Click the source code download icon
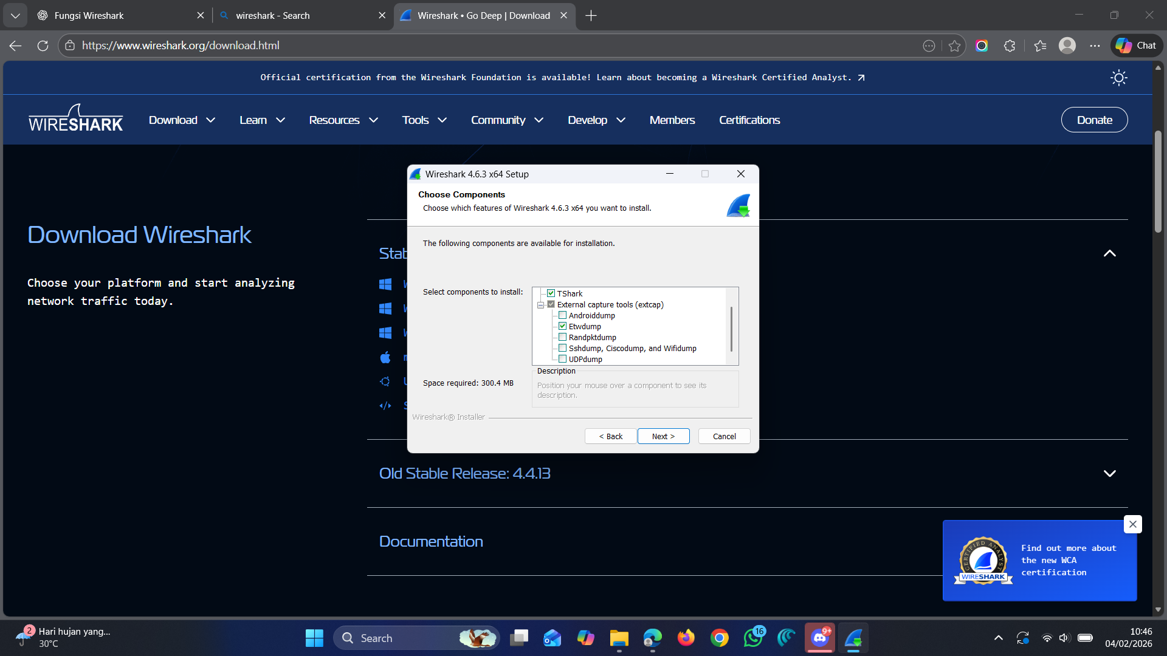This screenshot has width=1167, height=656. point(385,406)
